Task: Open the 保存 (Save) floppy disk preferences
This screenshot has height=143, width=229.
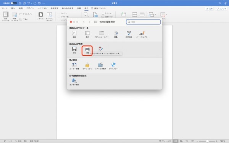Action: (74, 49)
